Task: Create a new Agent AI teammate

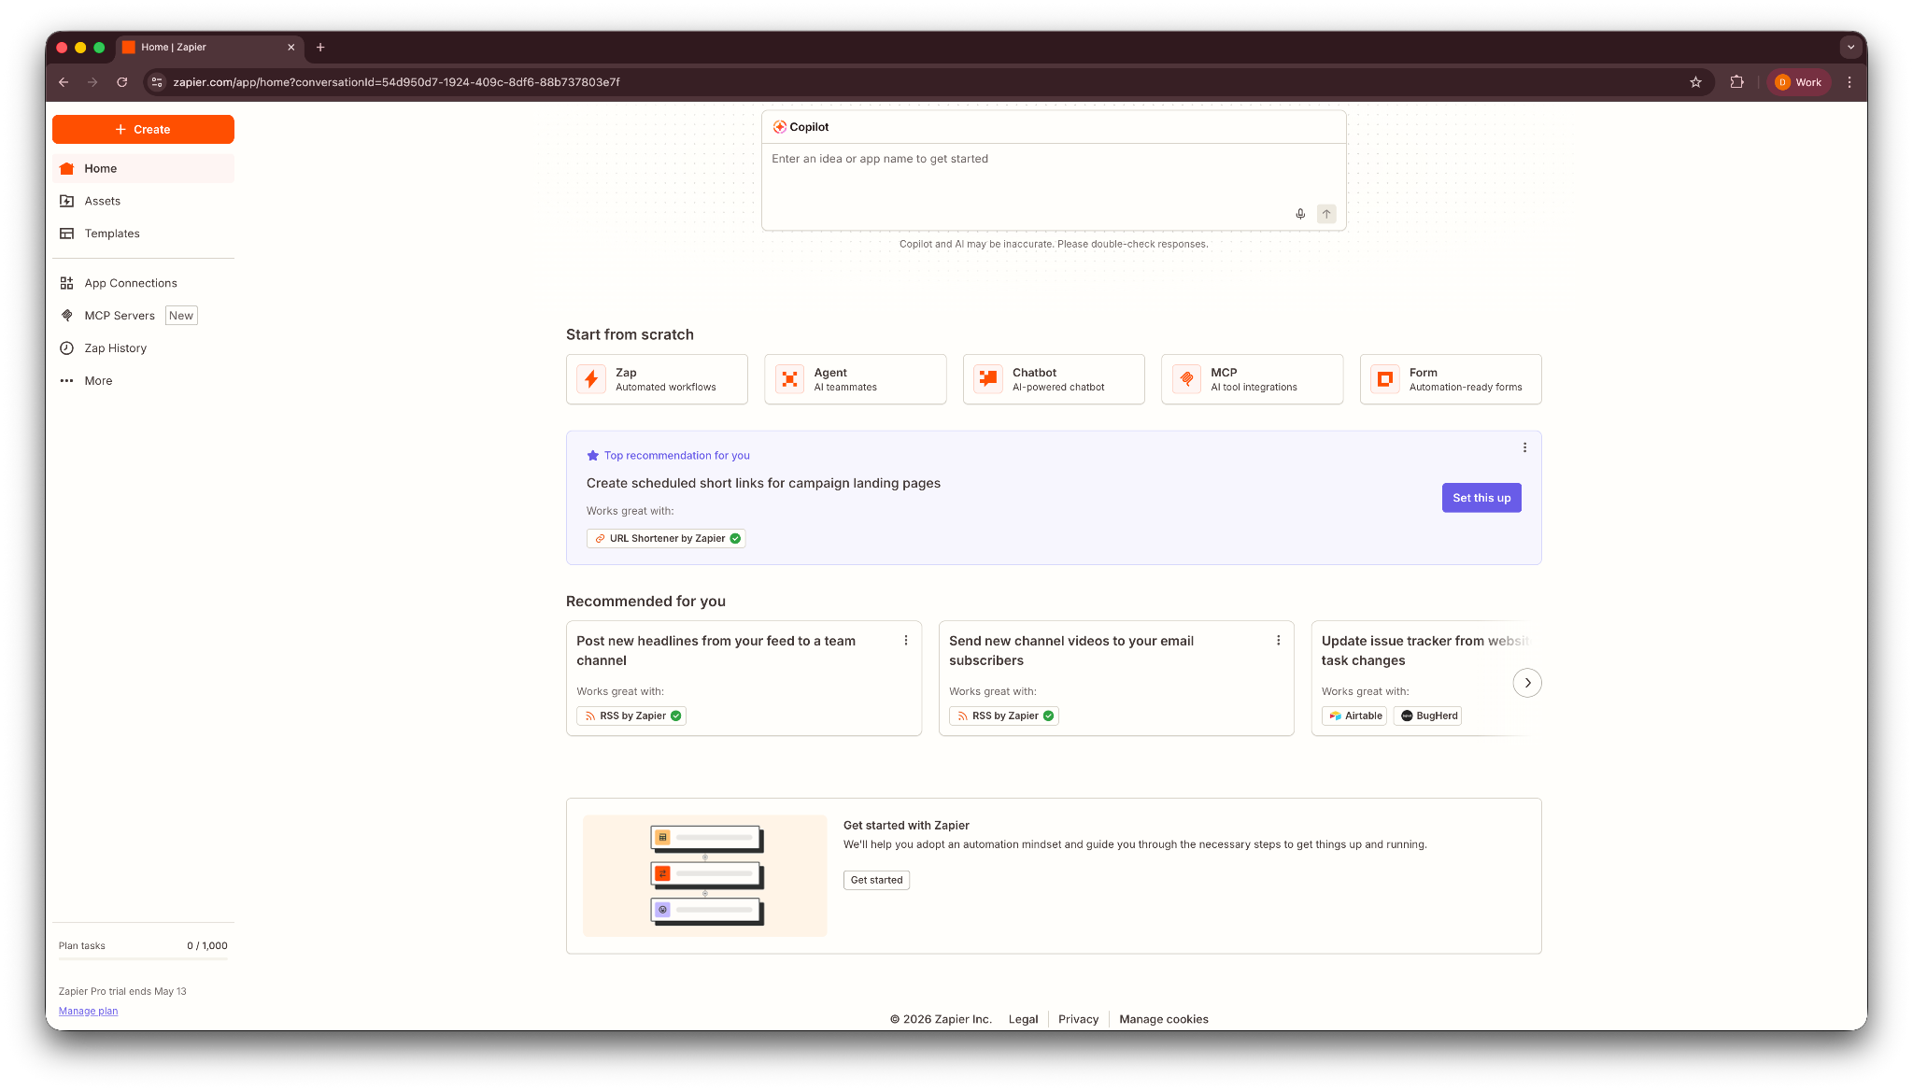Action: click(x=856, y=379)
